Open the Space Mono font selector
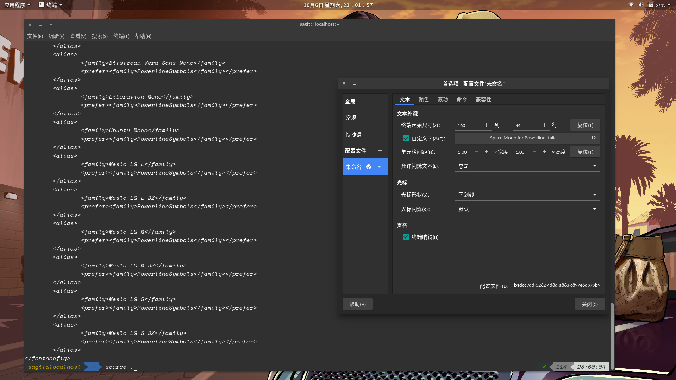This screenshot has width=676, height=380. coord(523,138)
